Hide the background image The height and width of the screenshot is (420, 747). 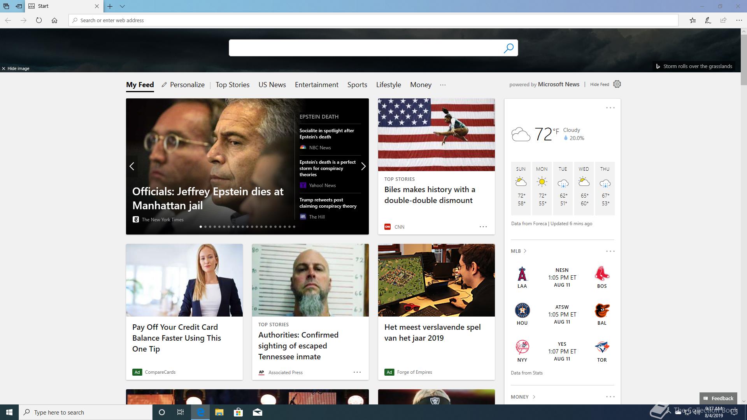point(16,68)
